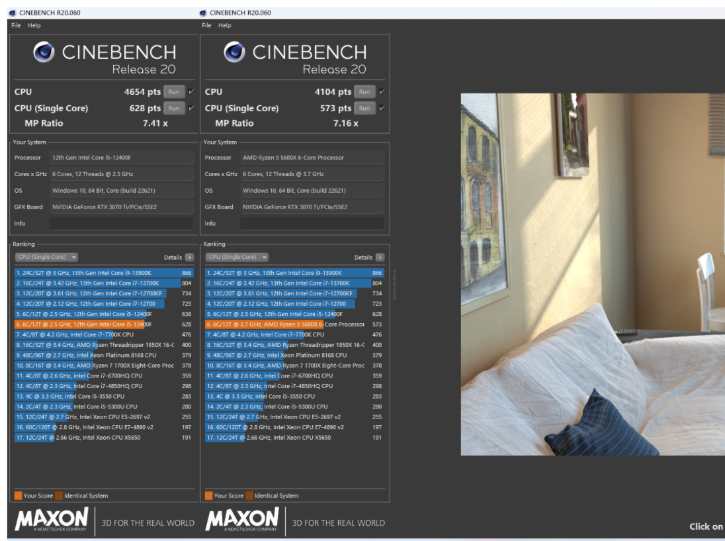Click Cores x GHz field showing 3.7 GHz
The height and width of the screenshot is (541, 725).
pyautogui.click(x=312, y=174)
